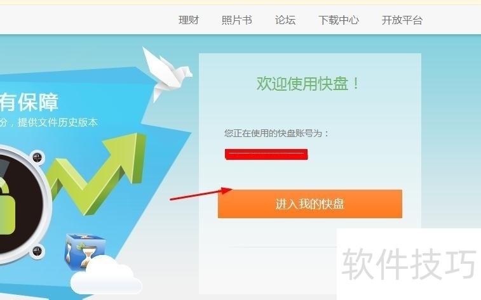Click the upper screw on the lock dial

pos(37,158)
